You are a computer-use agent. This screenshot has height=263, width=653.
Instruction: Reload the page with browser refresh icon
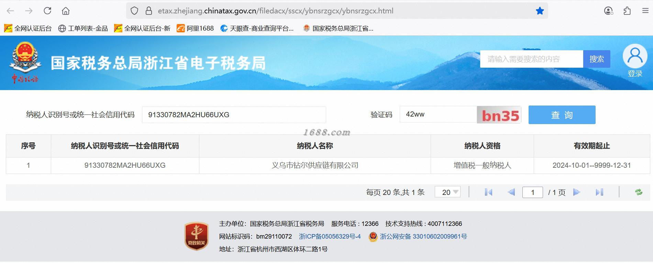tap(47, 11)
